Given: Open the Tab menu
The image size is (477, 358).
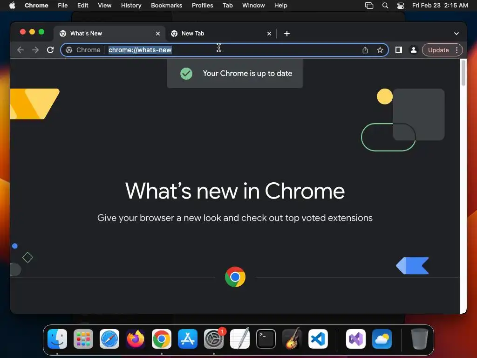Looking at the screenshot, I should point(227,6).
